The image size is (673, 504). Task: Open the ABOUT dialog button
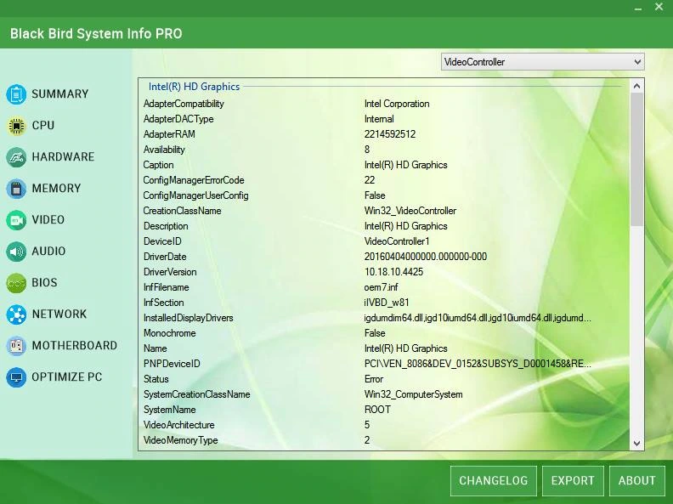pos(637,480)
